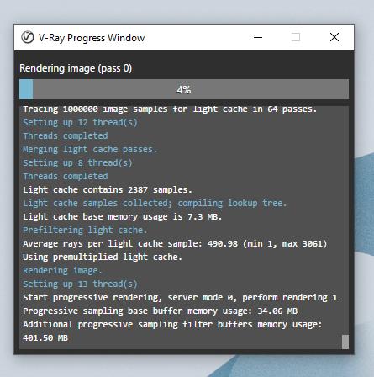Minimize the V-Ray Progress Window
The height and width of the screenshot is (377, 374).
(258, 37)
